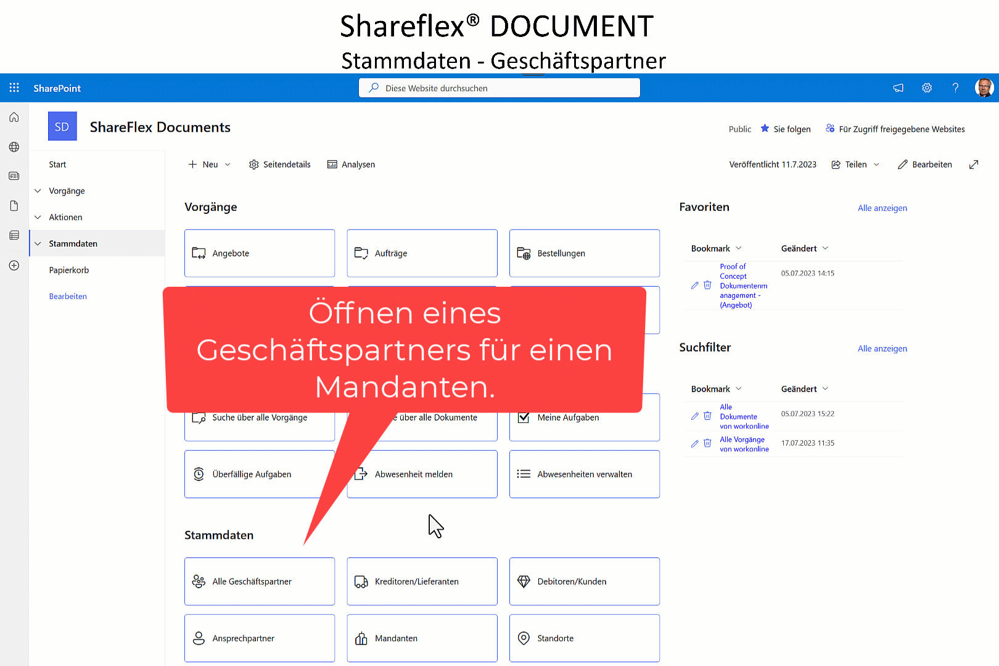This screenshot has width=999, height=666.
Task: Select Papierkorb in the left navigation
Action: click(x=69, y=270)
